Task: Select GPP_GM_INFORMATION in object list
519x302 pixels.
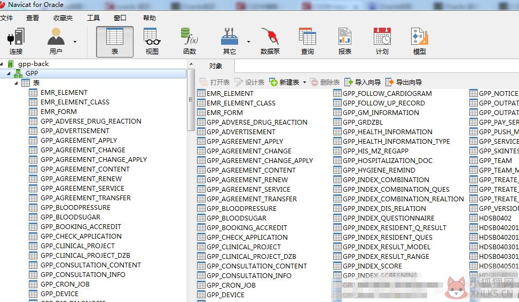Action: 381,112
